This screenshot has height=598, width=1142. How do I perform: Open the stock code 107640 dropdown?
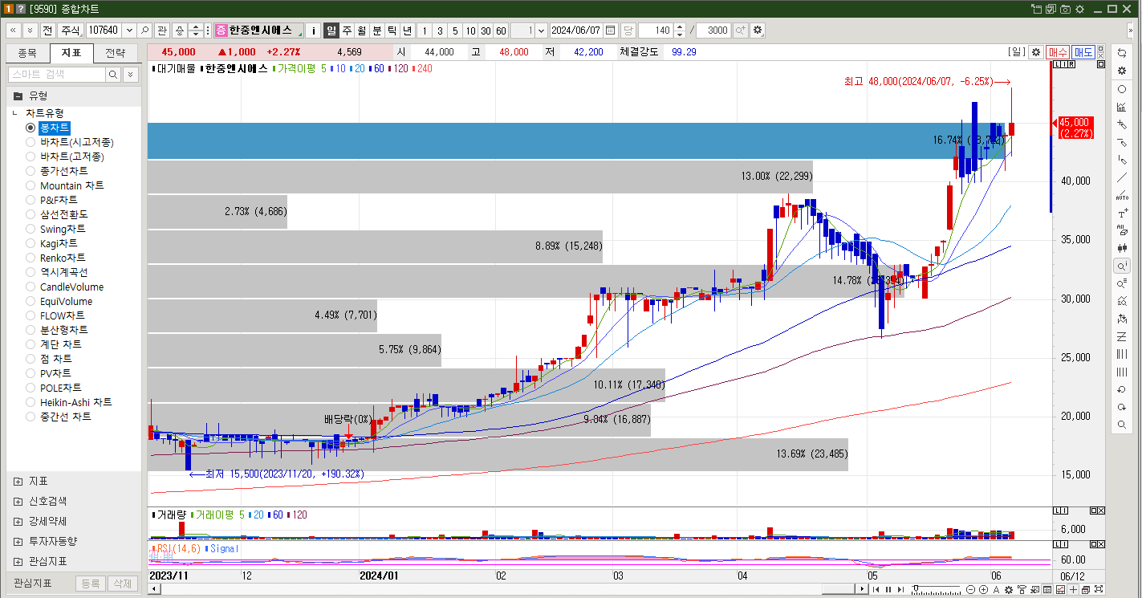click(128, 30)
